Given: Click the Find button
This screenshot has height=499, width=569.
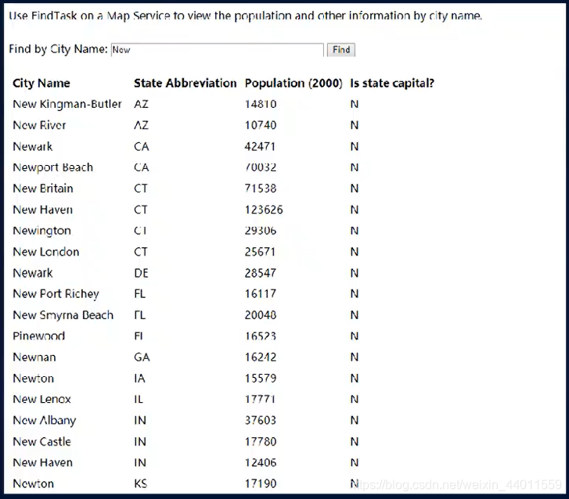Looking at the screenshot, I should coord(340,50).
